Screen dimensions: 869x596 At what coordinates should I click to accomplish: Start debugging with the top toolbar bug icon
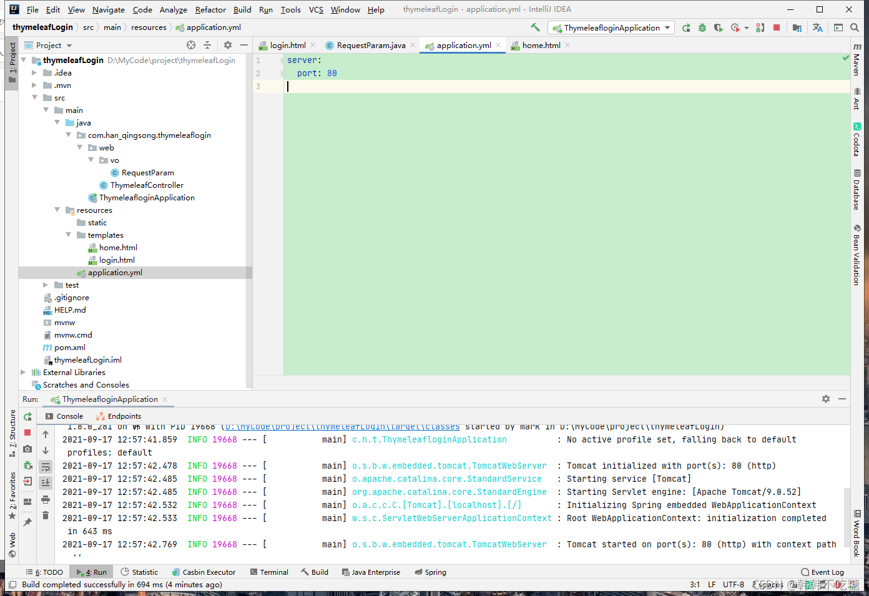click(x=702, y=27)
